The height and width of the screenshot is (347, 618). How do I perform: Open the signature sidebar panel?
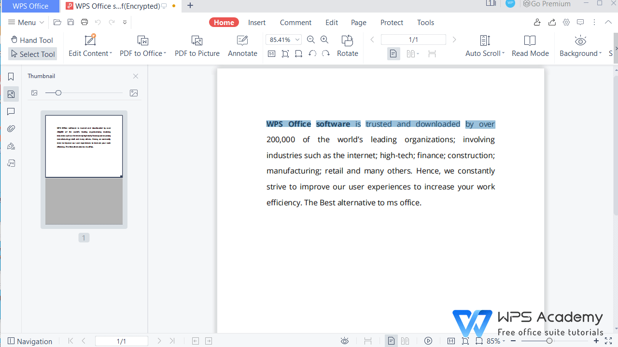[11, 146]
